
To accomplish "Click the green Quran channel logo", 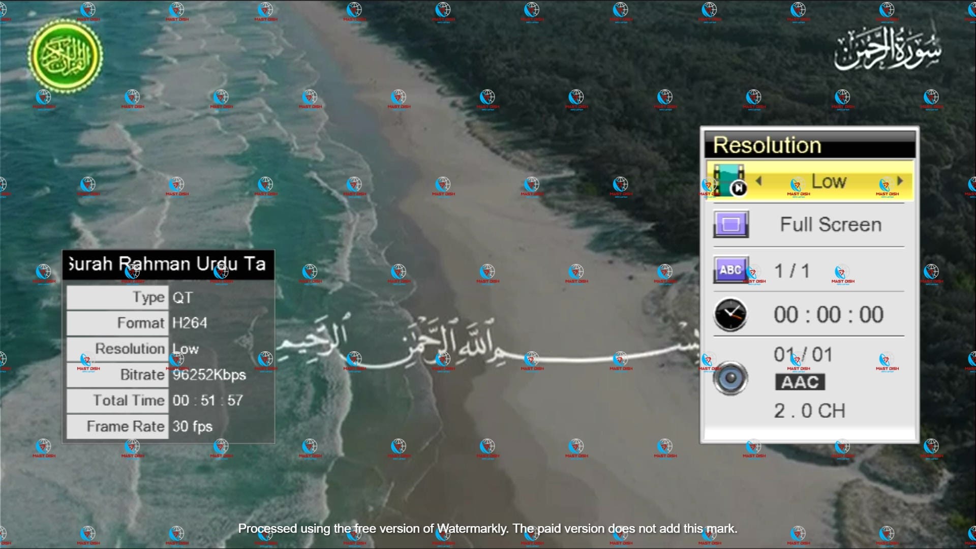I will click(x=65, y=56).
